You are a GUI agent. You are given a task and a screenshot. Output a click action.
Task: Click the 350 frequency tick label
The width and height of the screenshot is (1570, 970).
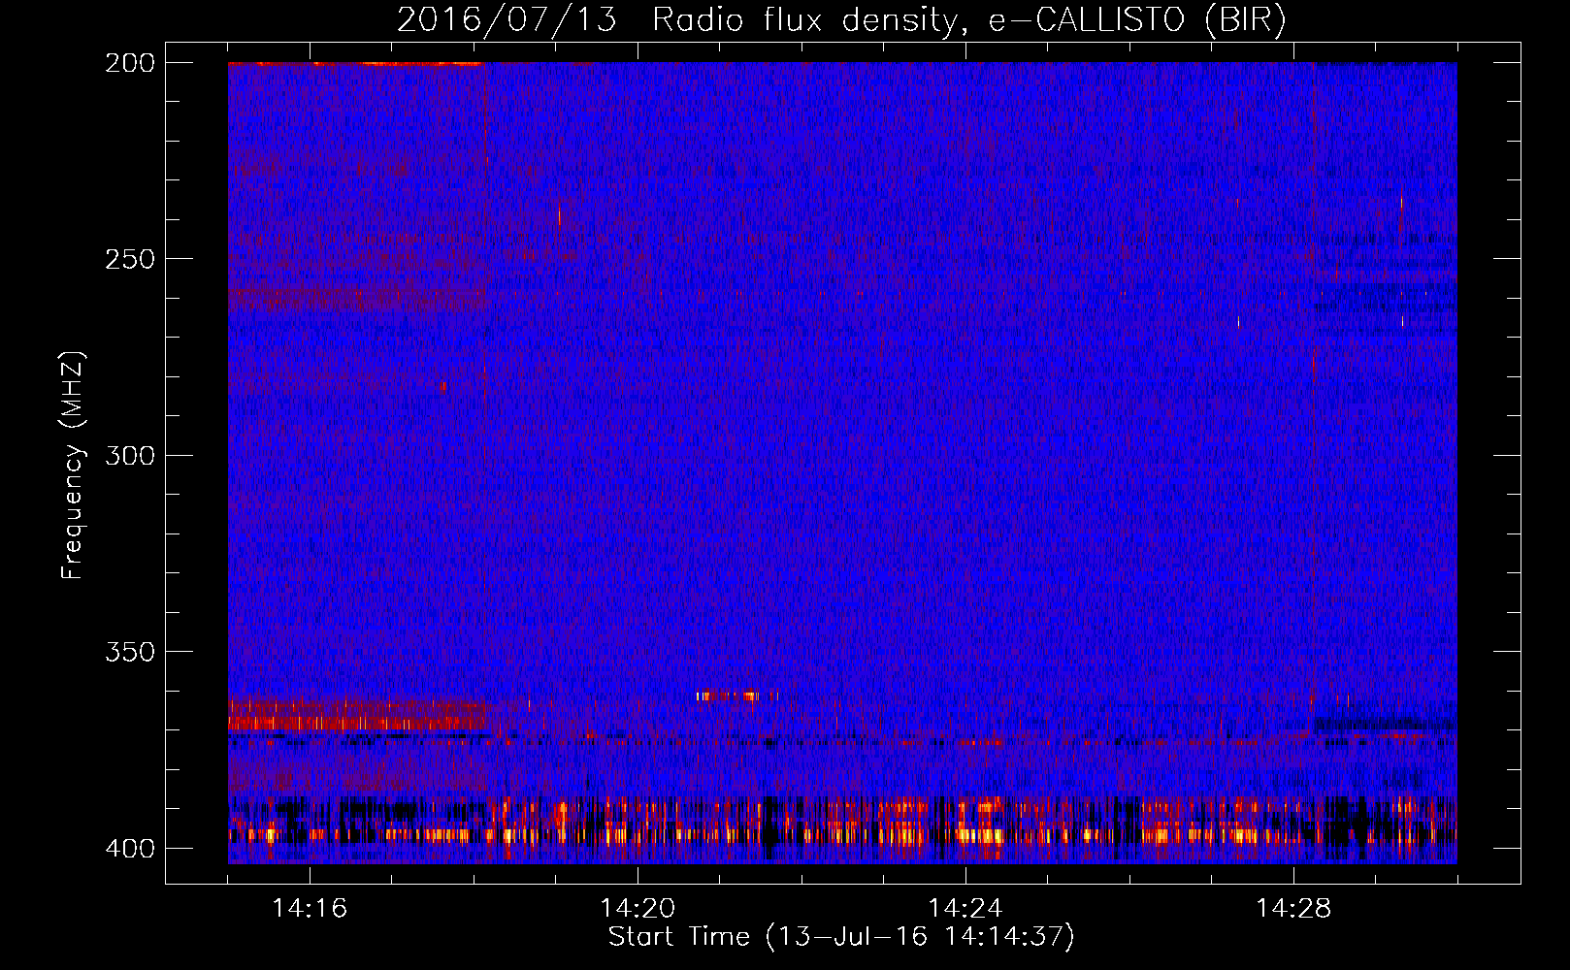(x=130, y=652)
